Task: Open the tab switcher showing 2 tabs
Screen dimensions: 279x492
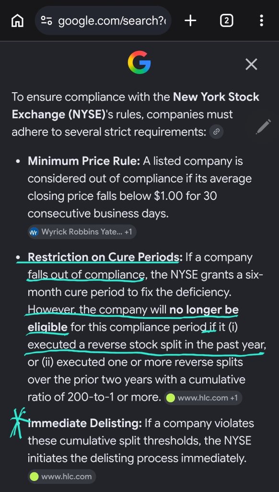Action: (x=227, y=21)
